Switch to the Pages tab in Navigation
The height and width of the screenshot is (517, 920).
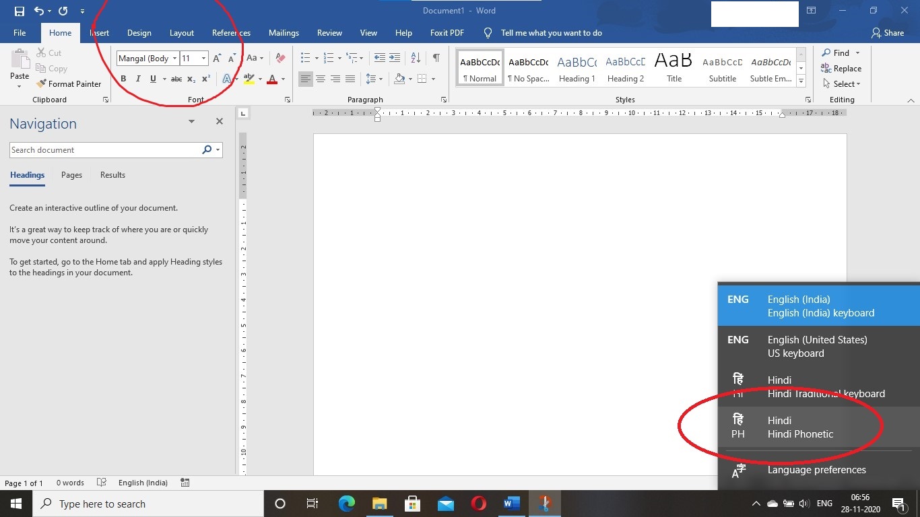(x=71, y=175)
